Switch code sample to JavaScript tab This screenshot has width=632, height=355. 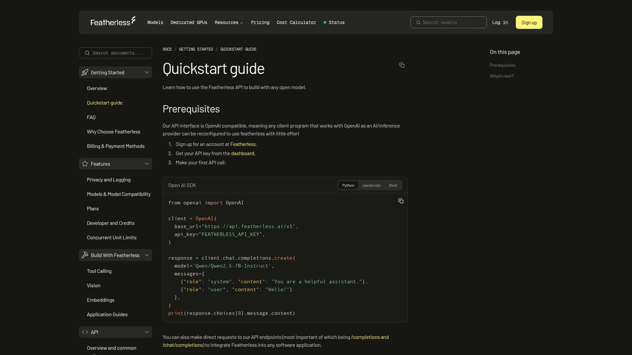click(371, 185)
